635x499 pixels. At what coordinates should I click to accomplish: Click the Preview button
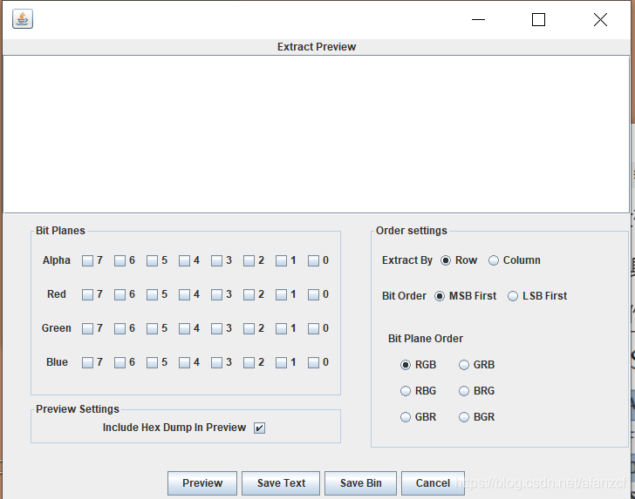tap(202, 483)
